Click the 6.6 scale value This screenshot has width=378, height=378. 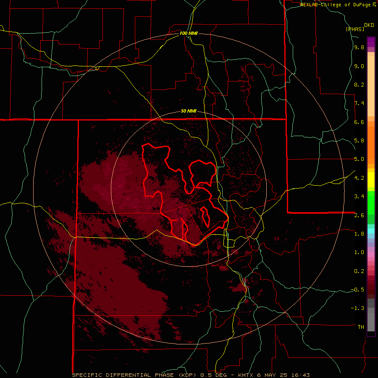coord(359,122)
